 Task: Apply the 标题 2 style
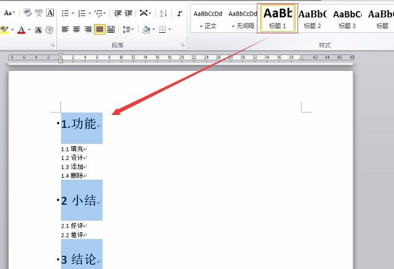[x=313, y=19]
